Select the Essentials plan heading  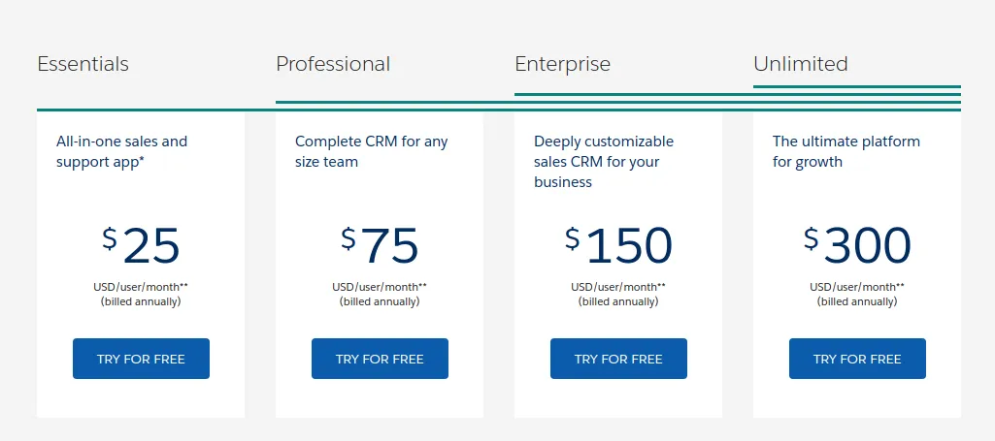pos(83,64)
